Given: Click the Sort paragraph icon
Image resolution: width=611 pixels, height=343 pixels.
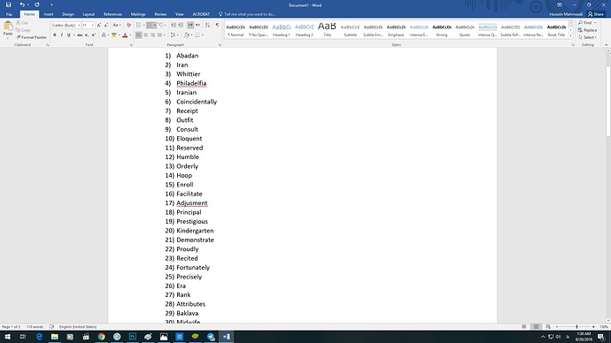Looking at the screenshot, I should [x=207, y=25].
